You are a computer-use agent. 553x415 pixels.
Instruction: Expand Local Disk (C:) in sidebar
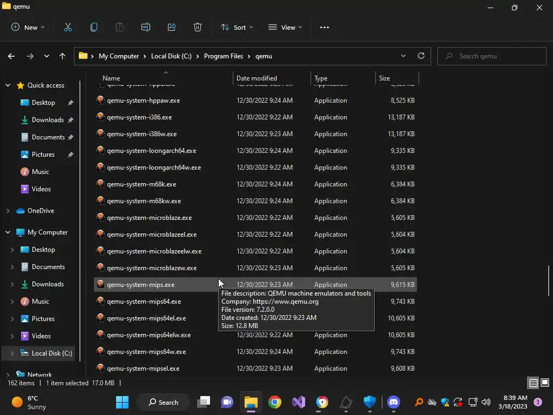coord(12,353)
